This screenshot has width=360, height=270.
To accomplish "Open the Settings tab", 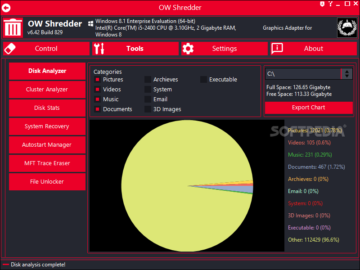I will click(x=224, y=49).
